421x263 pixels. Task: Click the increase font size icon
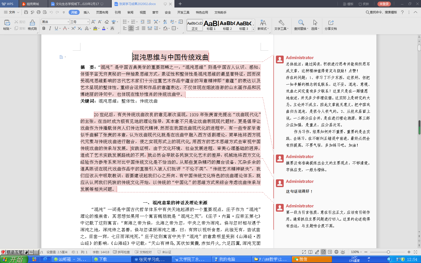tap(93, 22)
